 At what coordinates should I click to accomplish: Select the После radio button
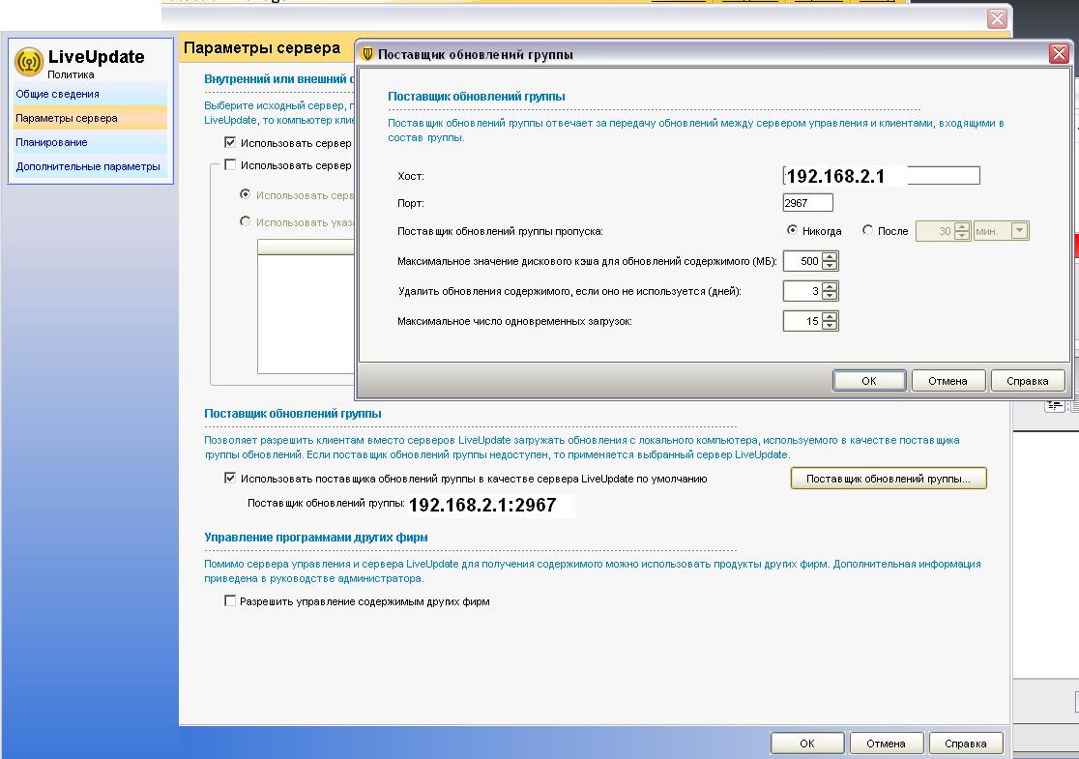coord(867,230)
